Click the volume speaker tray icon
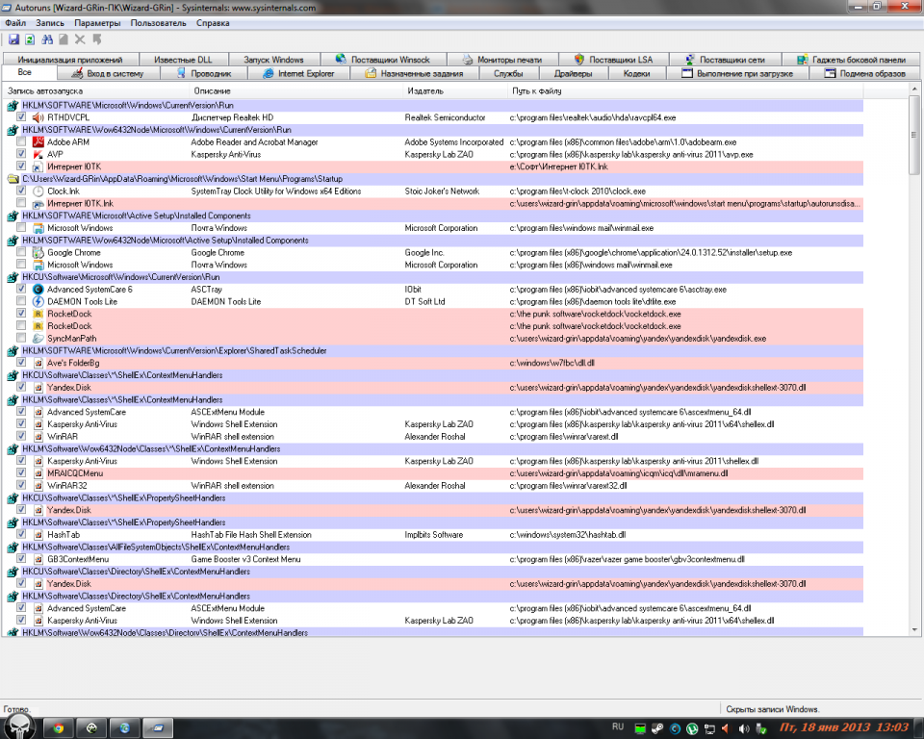Screen dimensions: 924x739 click(746, 727)
